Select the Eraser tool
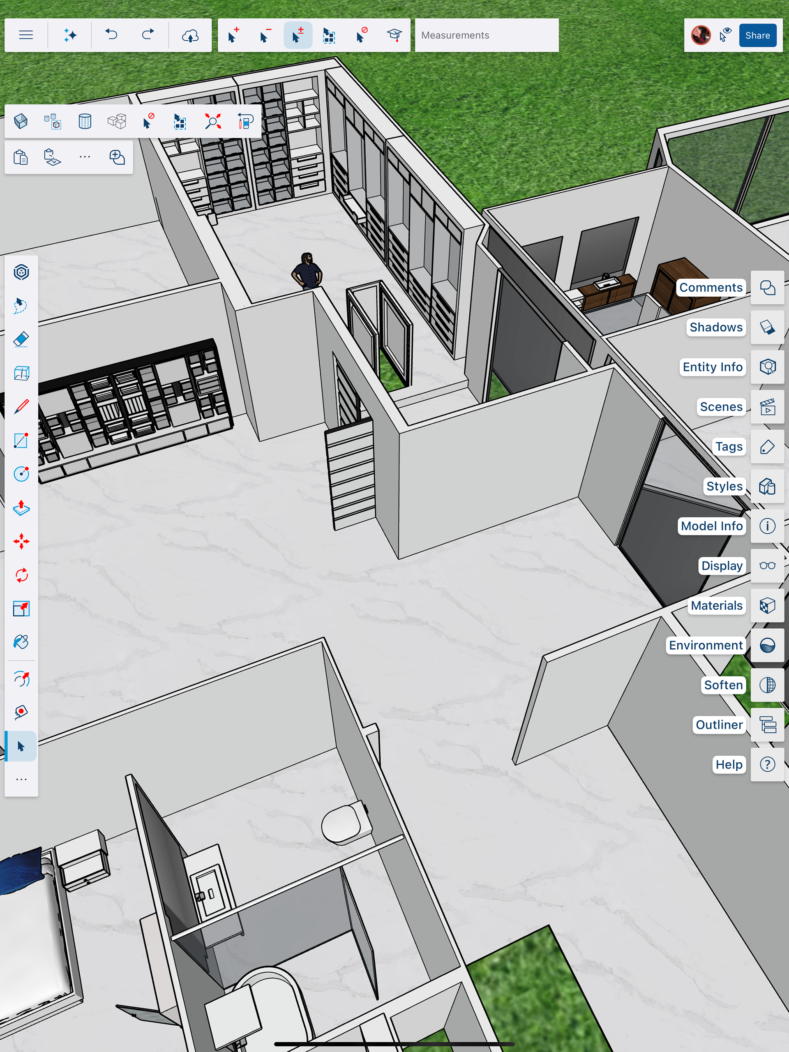 (21, 339)
